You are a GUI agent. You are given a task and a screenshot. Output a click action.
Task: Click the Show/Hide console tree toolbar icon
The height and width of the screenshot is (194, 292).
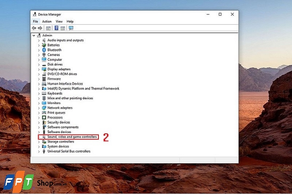(x=48, y=28)
